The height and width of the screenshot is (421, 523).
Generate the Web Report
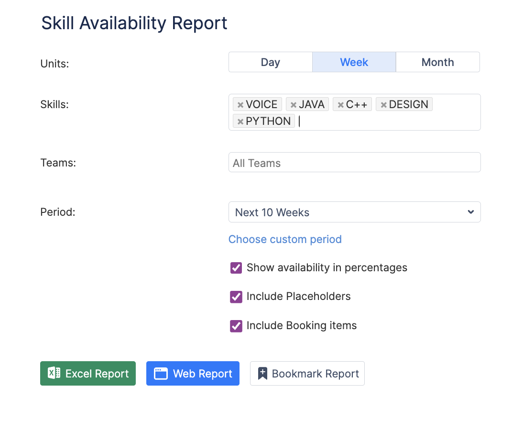click(x=193, y=374)
